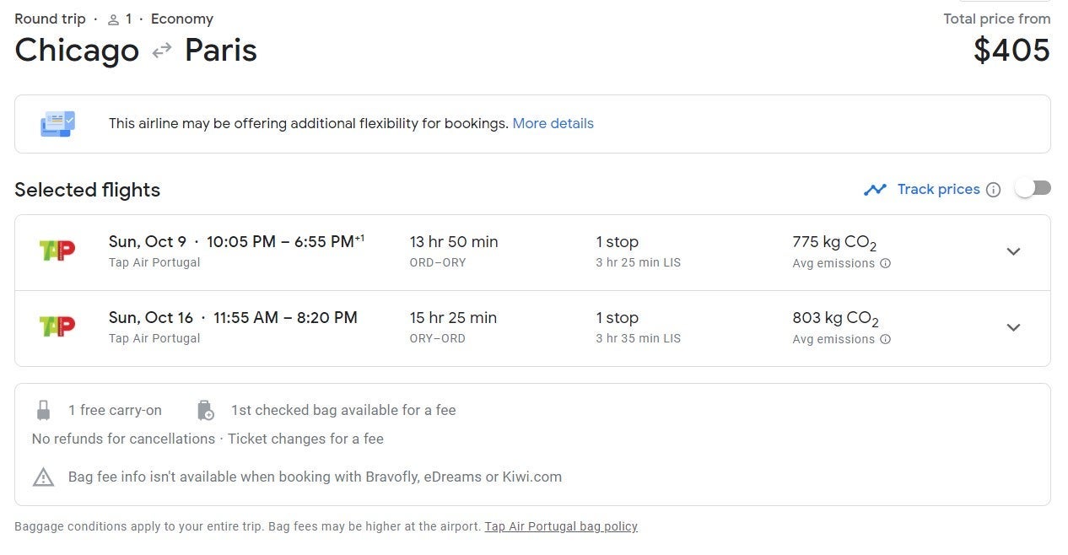
Task: Click the flexible booking ticket icon
Action: pyautogui.click(x=57, y=124)
